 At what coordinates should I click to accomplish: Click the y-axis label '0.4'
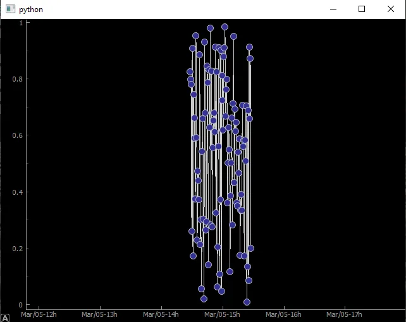click(x=18, y=192)
